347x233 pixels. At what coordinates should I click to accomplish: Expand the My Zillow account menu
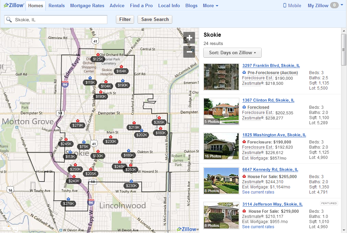tap(325, 5)
